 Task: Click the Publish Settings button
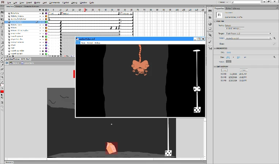pos(235,28)
